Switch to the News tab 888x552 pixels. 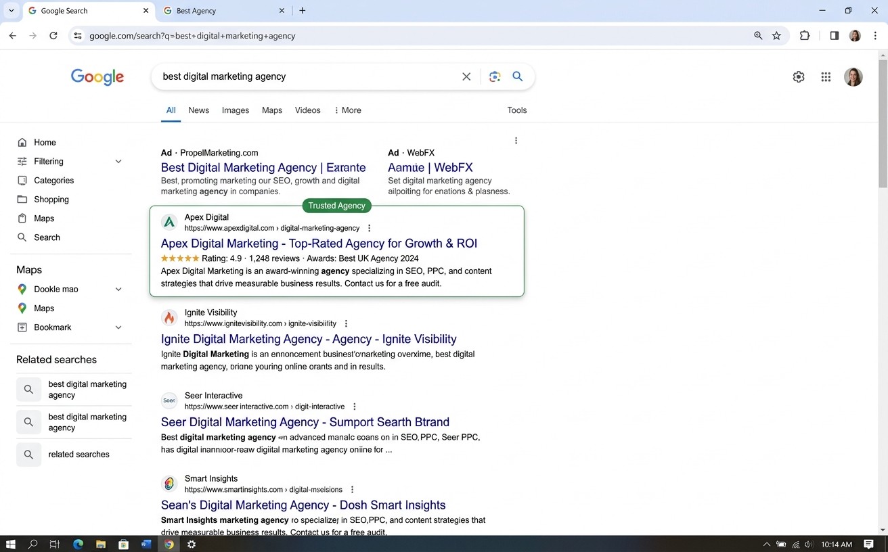coord(198,110)
